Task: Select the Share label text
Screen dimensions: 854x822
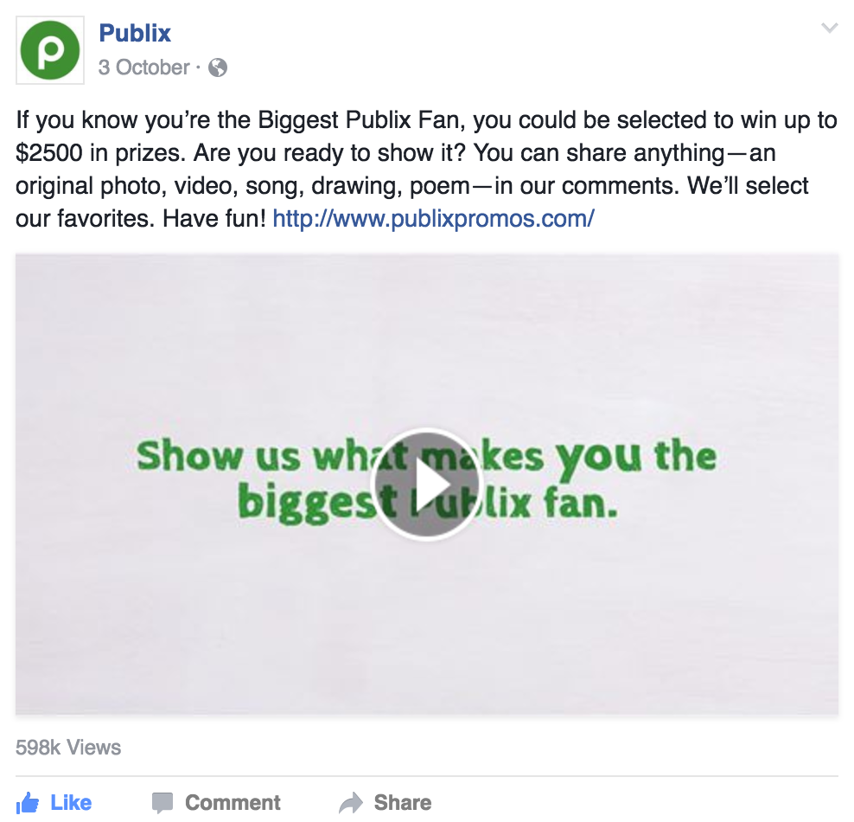Action: 403,803
